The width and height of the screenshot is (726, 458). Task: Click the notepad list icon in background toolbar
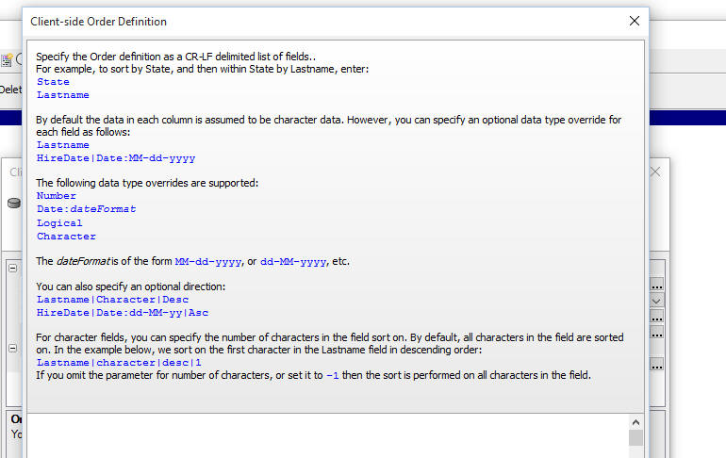[7, 59]
